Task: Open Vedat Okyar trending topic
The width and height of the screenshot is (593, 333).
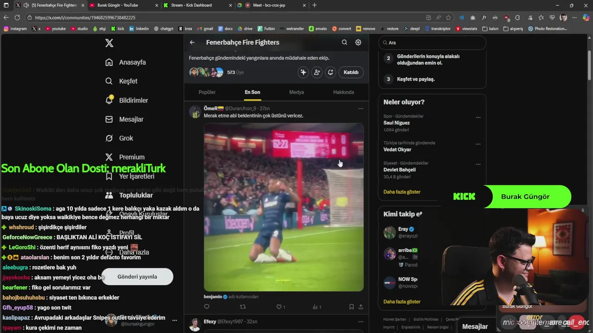Action: [x=397, y=149]
